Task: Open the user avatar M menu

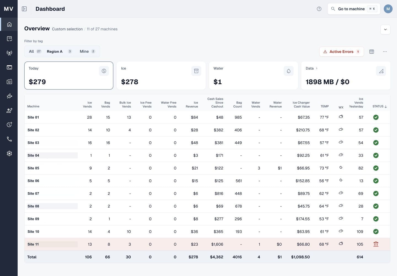Action: point(388,9)
